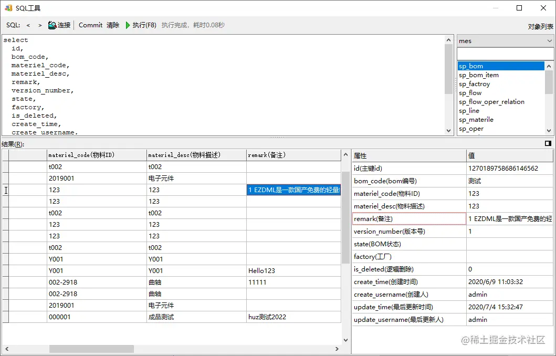Click the materiel_code(物料ID) column header
The height and width of the screenshot is (356, 556).
point(97,155)
